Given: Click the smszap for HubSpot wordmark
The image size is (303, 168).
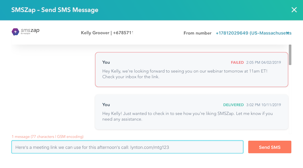Looking at the screenshot, I should (30, 31).
